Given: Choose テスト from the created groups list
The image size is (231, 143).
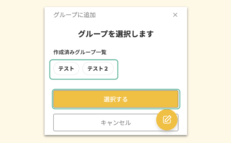Looking at the screenshot, I should [66, 69].
